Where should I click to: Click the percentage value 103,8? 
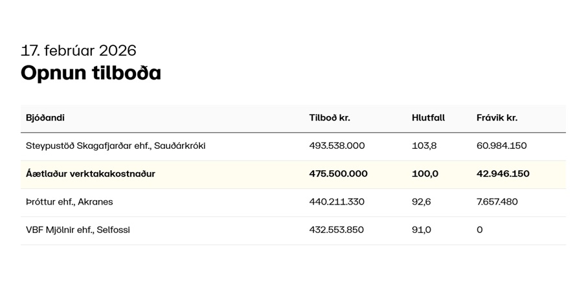pos(424,146)
